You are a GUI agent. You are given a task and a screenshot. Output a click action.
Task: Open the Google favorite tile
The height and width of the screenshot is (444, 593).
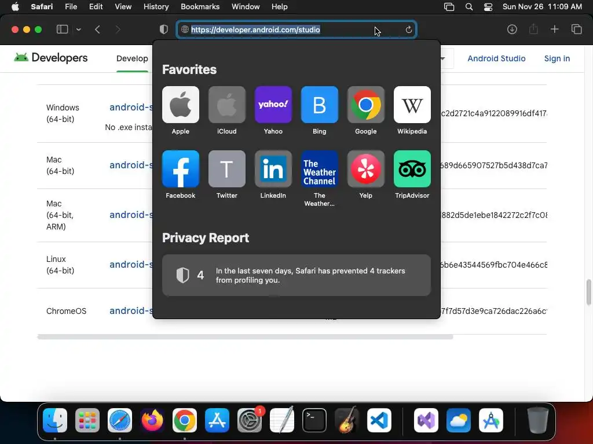(366, 105)
